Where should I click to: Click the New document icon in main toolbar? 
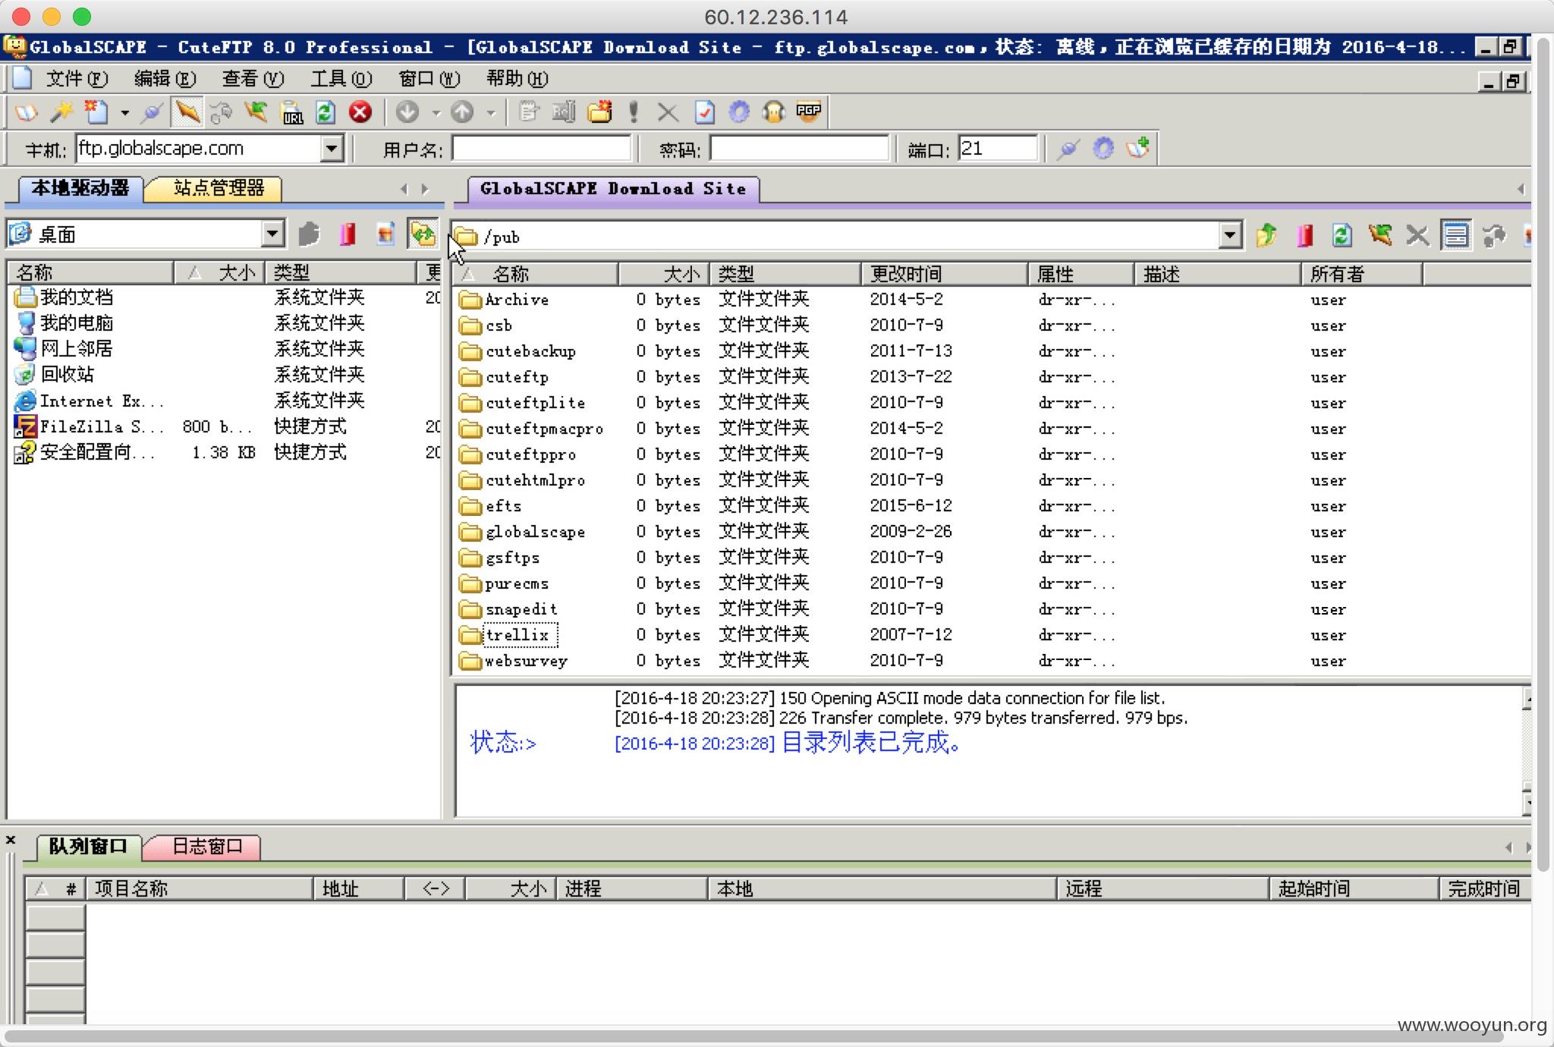pyautogui.click(x=96, y=112)
